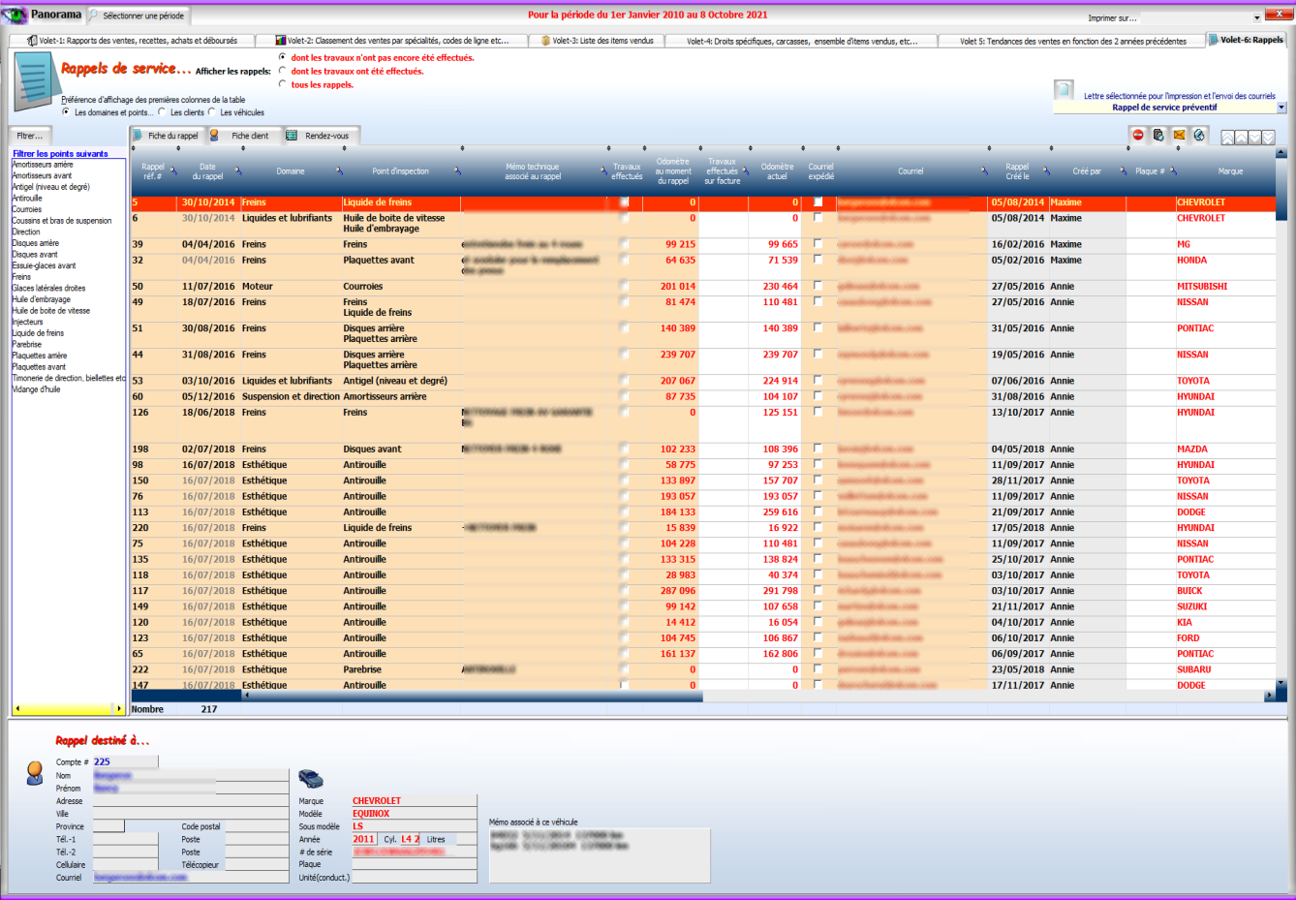
Task: Click the magnifier icon next to Domaine header
Action: (340, 171)
